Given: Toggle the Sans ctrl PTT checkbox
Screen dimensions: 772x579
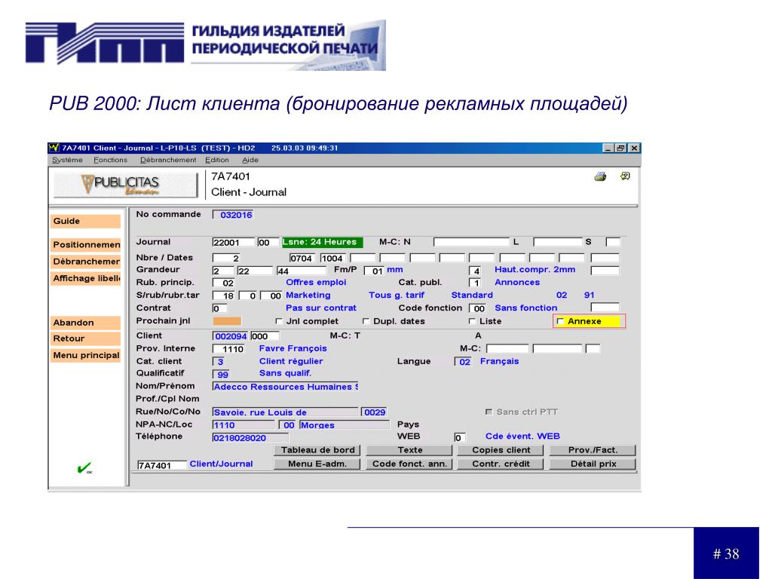Looking at the screenshot, I should click(x=489, y=412).
